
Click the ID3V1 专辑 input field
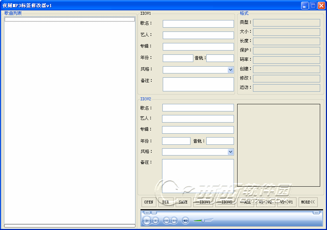click(x=198, y=47)
